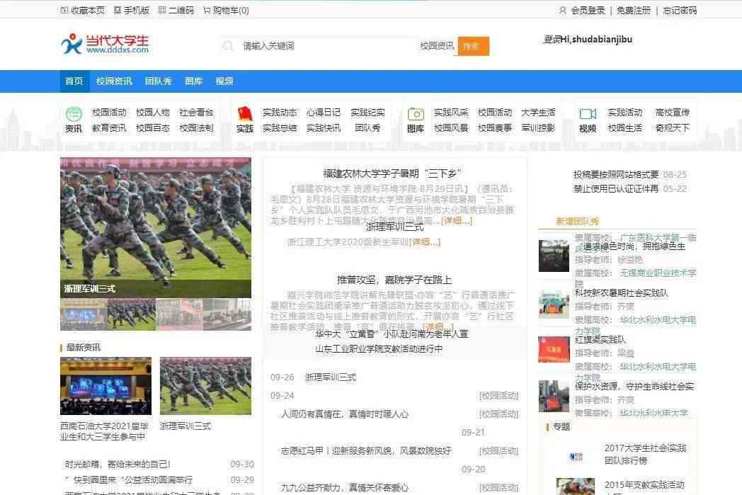Click the 忘记密码 link
Viewport: 742px width, 495px height.
pyautogui.click(x=680, y=11)
